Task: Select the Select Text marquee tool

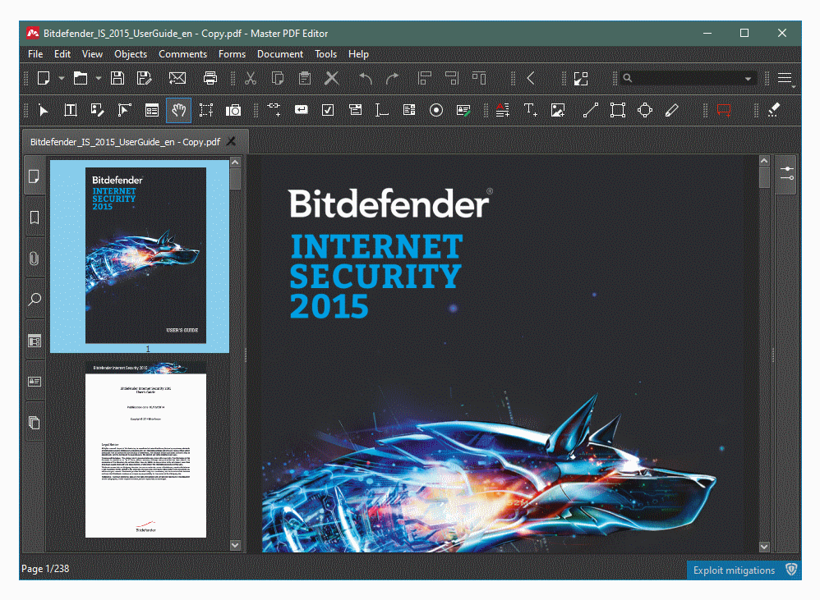Action: tap(206, 110)
